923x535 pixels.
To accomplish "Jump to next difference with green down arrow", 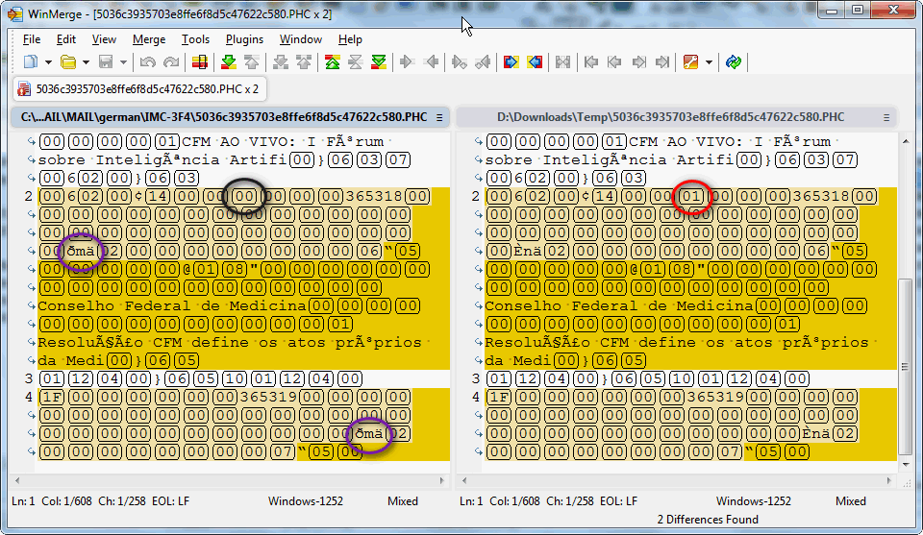I will coord(229,62).
